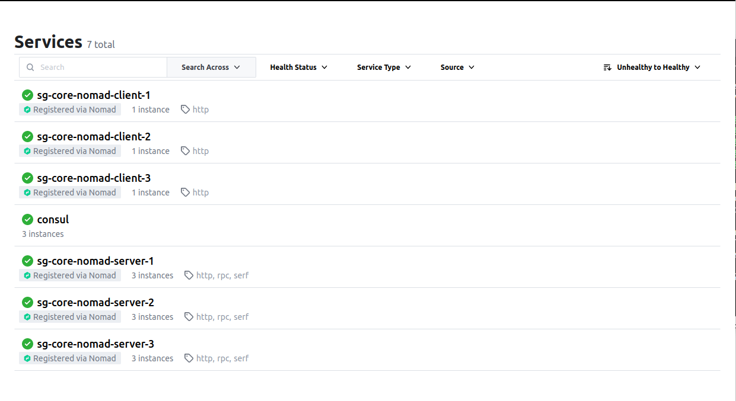Click Nomad logo icon under sg-core-nomad-client-2
This screenshot has height=401, width=736.
pos(27,151)
